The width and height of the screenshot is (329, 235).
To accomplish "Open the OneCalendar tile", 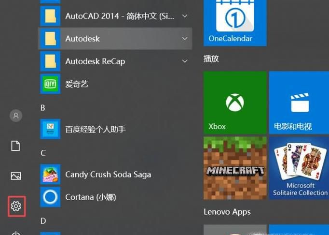I will [235, 23].
